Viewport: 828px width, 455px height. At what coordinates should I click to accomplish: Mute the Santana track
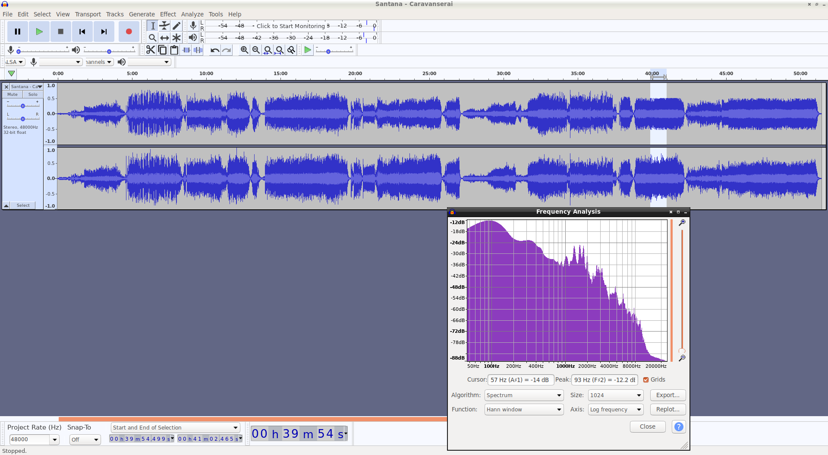pos(13,94)
